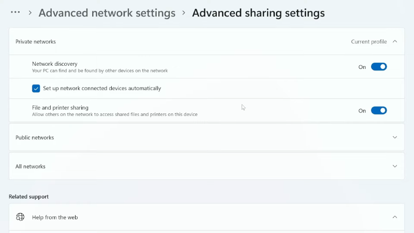Click the Public networks label
The image size is (414, 233).
coord(35,138)
